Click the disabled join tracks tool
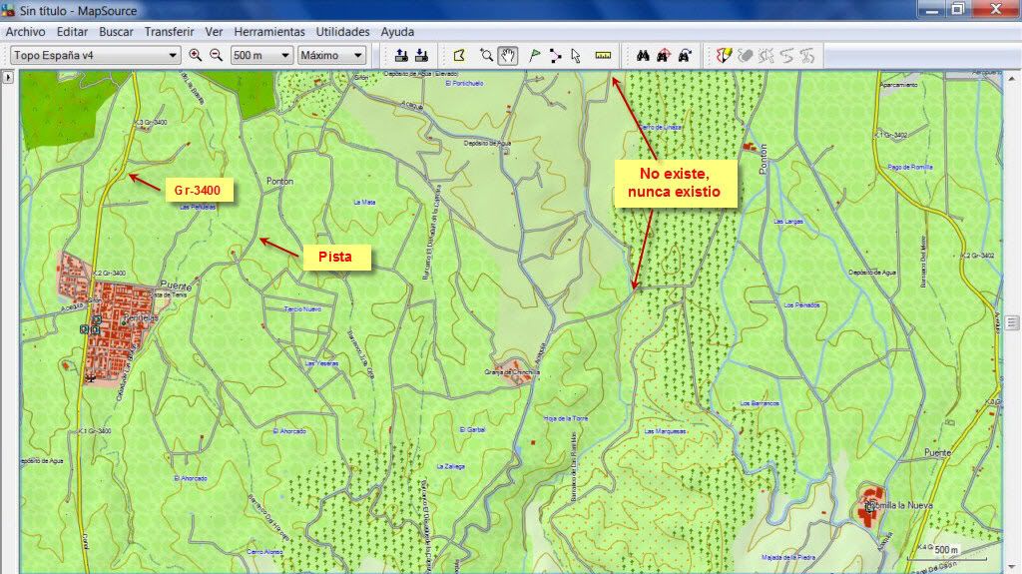Image resolution: width=1022 pixels, height=574 pixels. pyautogui.click(x=787, y=56)
